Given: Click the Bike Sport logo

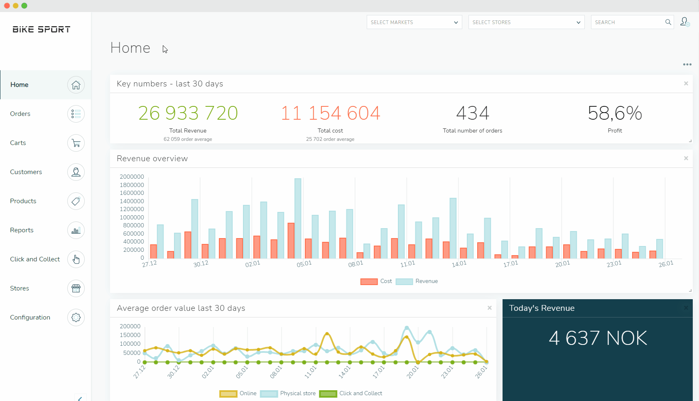Looking at the screenshot, I should (x=41, y=30).
